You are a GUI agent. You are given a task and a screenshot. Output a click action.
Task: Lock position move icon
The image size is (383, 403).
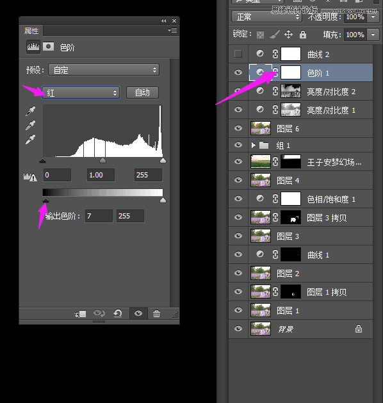click(288, 34)
